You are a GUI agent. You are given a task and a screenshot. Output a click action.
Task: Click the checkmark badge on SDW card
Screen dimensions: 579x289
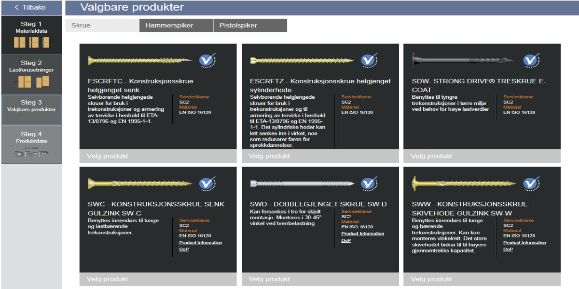click(531, 60)
